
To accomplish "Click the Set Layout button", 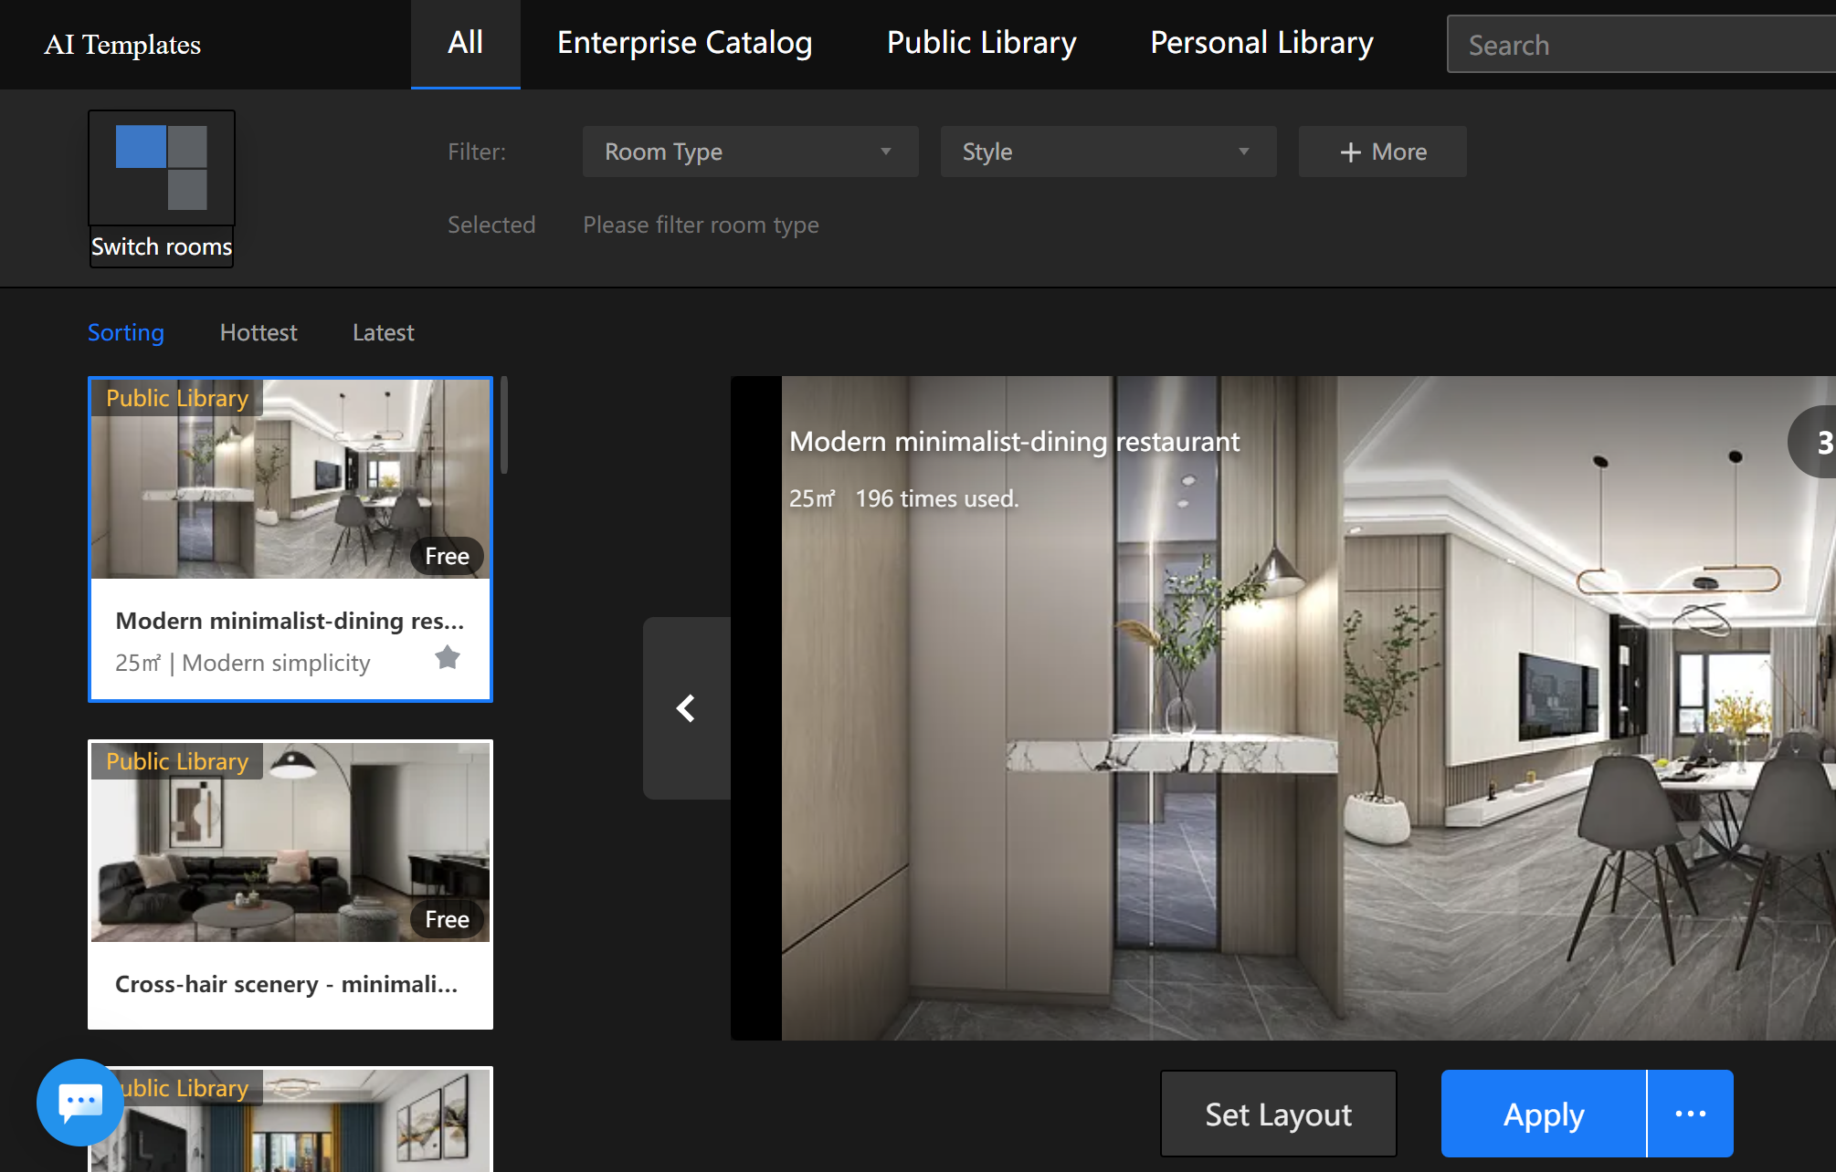I will coord(1279,1114).
